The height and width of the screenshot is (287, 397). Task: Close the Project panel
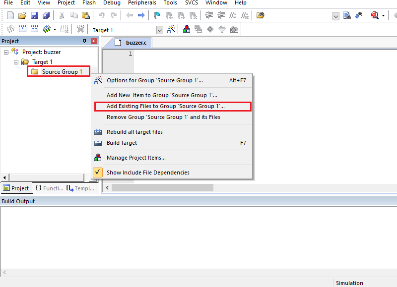pyautogui.click(x=93, y=41)
